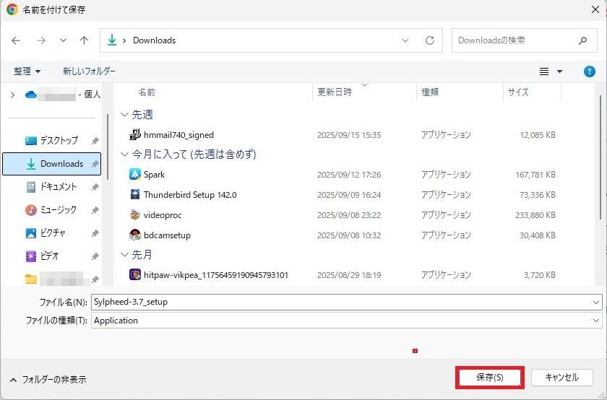Click the up one level arrow

click(84, 40)
